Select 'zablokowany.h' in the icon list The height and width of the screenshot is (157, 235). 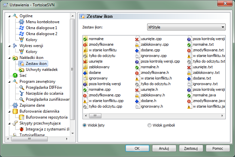tap(153, 95)
